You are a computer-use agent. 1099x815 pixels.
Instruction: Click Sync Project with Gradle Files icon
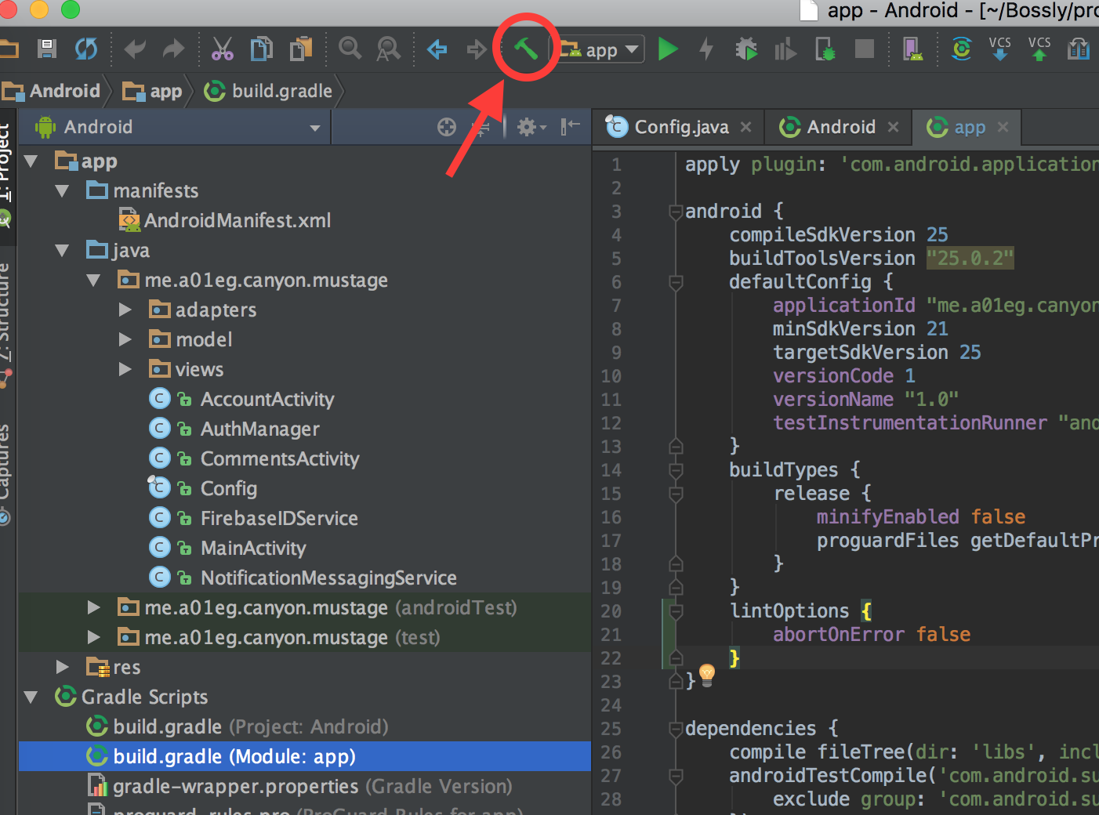tap(961, 49)
